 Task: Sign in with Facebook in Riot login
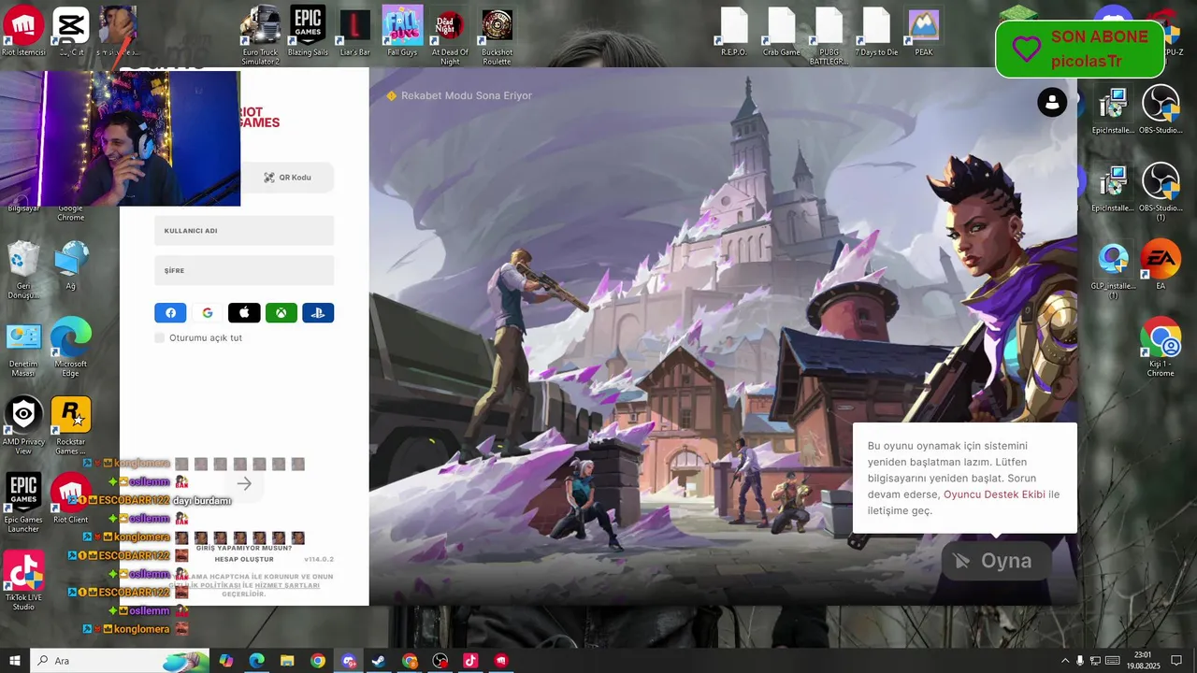pos(170,313)
